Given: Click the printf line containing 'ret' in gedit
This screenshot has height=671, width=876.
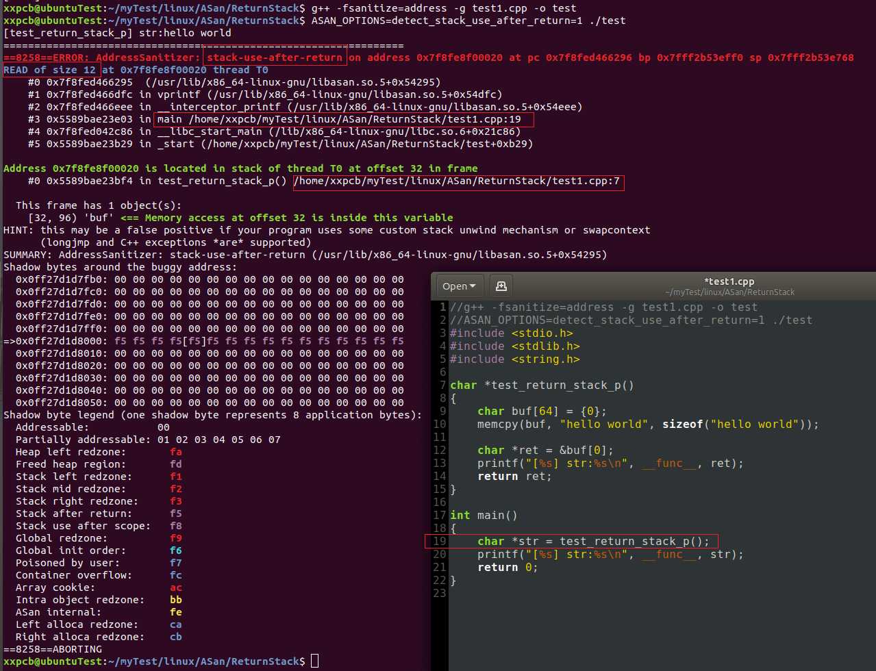Looking at the screenshot, I should tap(610, 464).
